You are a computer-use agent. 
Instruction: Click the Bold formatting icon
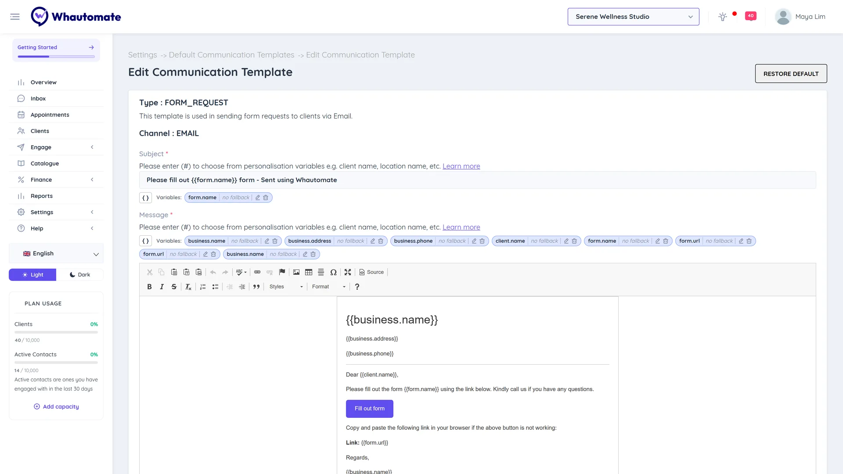[x=149, y=287]
